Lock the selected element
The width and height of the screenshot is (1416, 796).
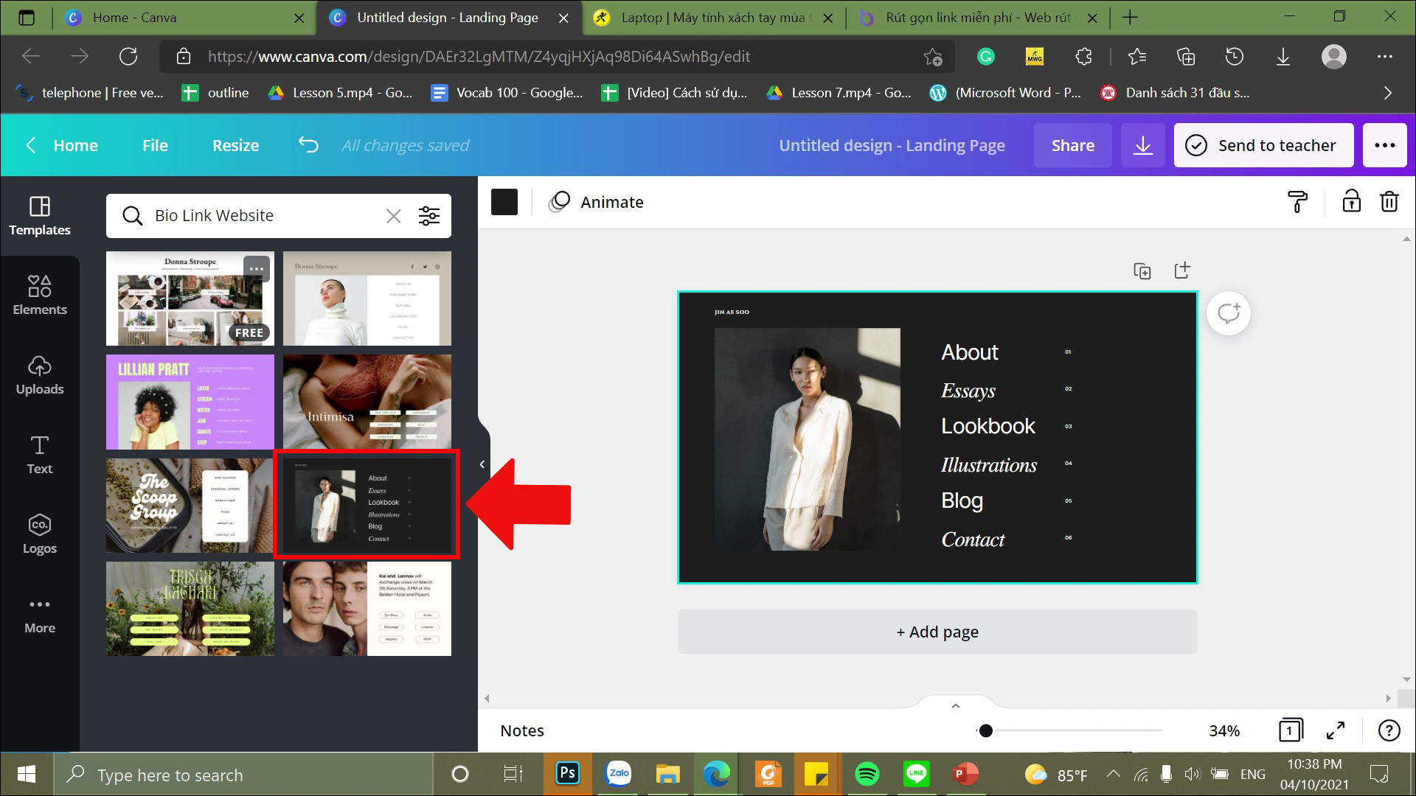[1351, 202]
